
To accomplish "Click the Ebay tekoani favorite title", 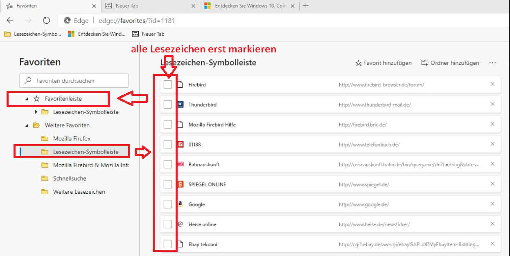I will (203, 245).
